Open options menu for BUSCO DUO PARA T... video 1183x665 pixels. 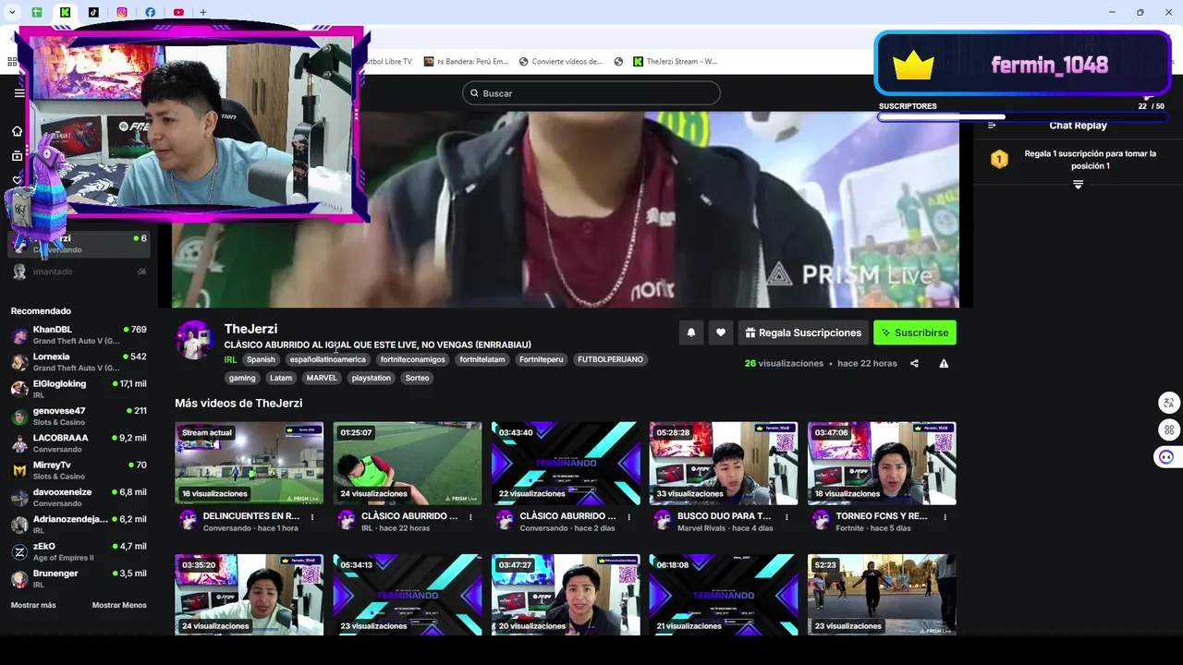coord(787,517)
